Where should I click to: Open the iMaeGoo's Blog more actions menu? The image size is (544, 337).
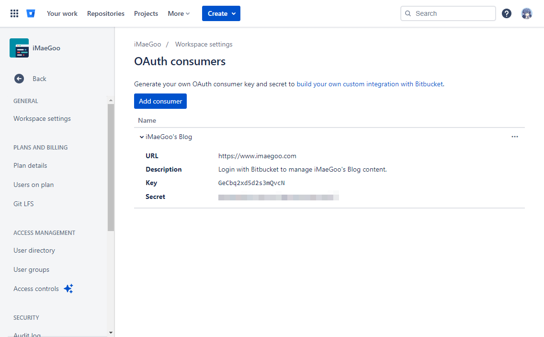point(514,137)
